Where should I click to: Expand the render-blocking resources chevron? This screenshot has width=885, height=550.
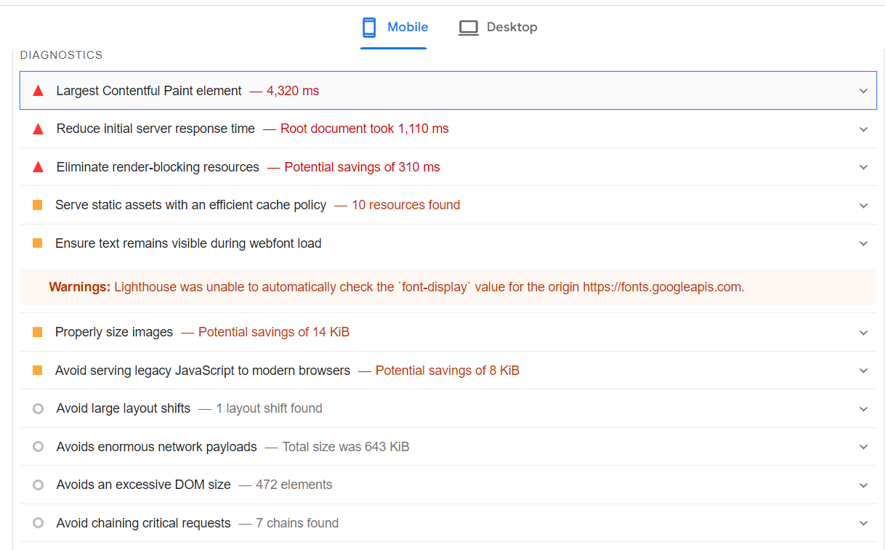click(x=863, y=167)
